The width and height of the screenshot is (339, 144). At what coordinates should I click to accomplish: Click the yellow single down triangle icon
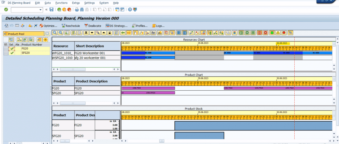(92, 33)
